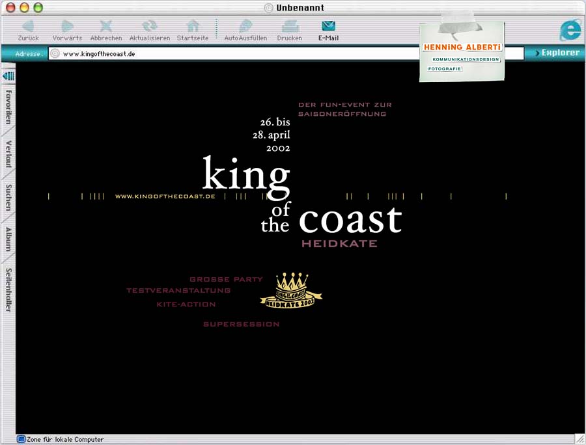
Task: Click HENNING ALBERTI on the note
Action: click(462, 47)
